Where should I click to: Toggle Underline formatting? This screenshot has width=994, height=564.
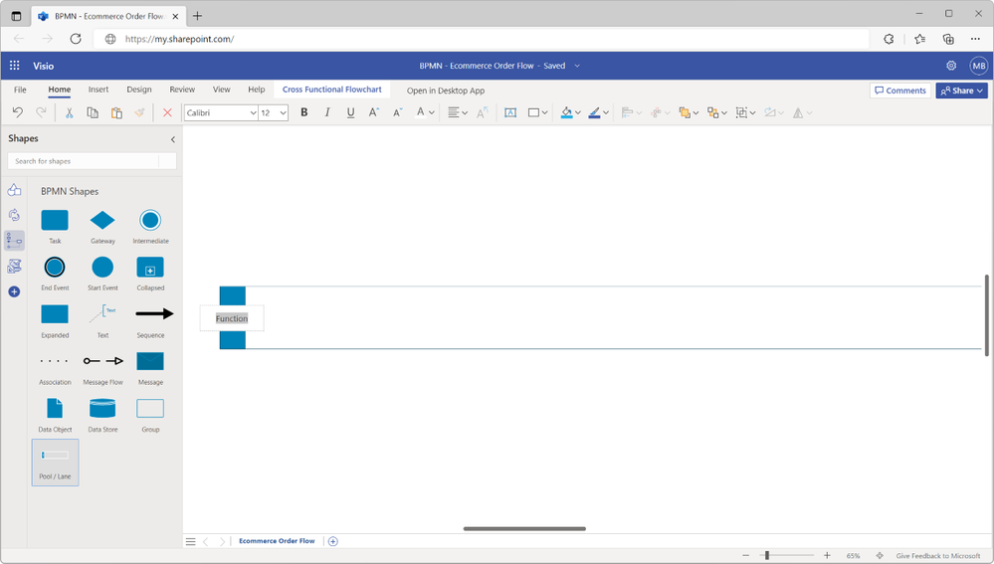350,112
